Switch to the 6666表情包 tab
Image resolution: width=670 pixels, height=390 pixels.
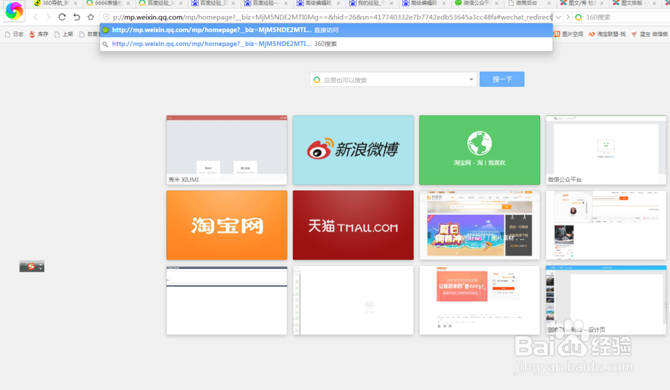pyautogui.click(x=109, y=3)
